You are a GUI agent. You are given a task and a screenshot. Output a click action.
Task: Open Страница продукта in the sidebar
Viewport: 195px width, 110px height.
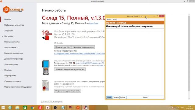12,81
